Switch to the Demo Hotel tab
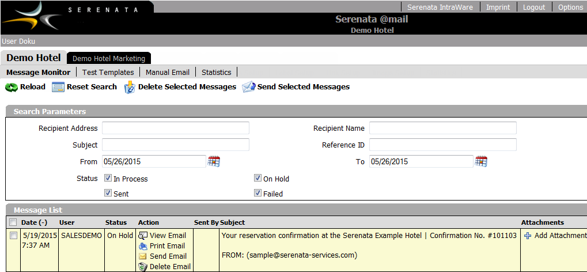587x272 pixels. pyautogui.click(x=33, y=58)
